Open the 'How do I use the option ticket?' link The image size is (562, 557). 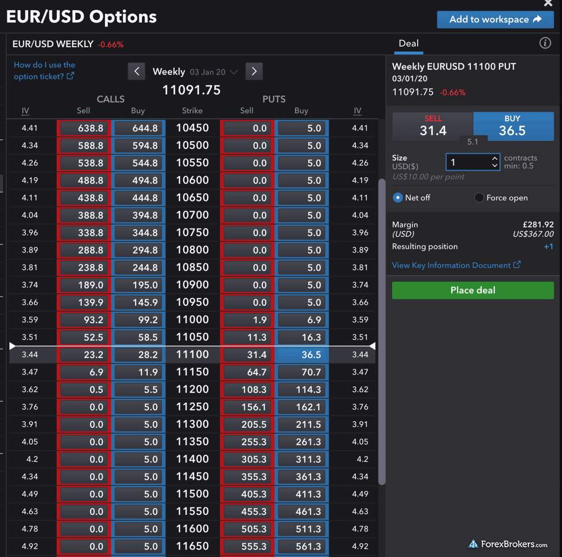click(44, 70)
